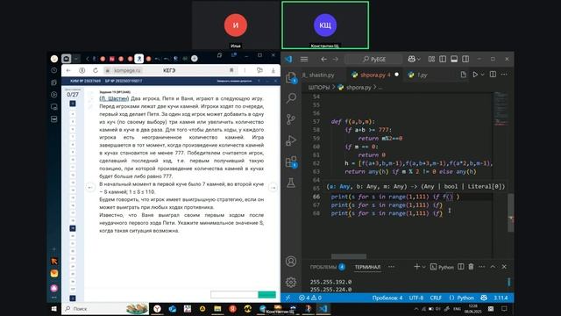Run the Python file with play button
The image size is (561, 316).
475,75
